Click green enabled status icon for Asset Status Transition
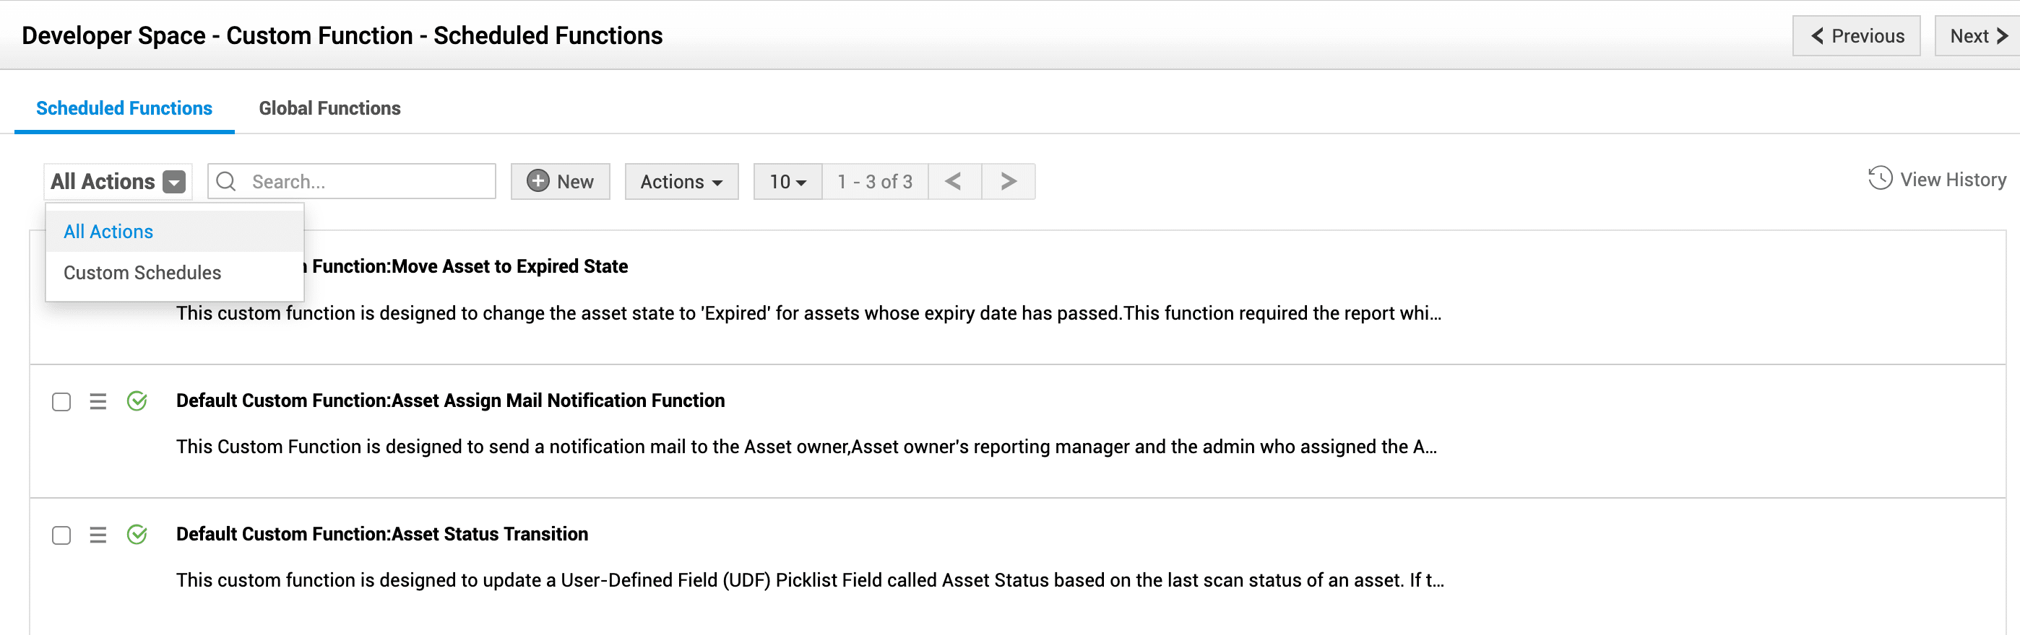Image resolution: width=2020 pixels, height=635 pixels. pyautogui.click(x=137, y=535)
